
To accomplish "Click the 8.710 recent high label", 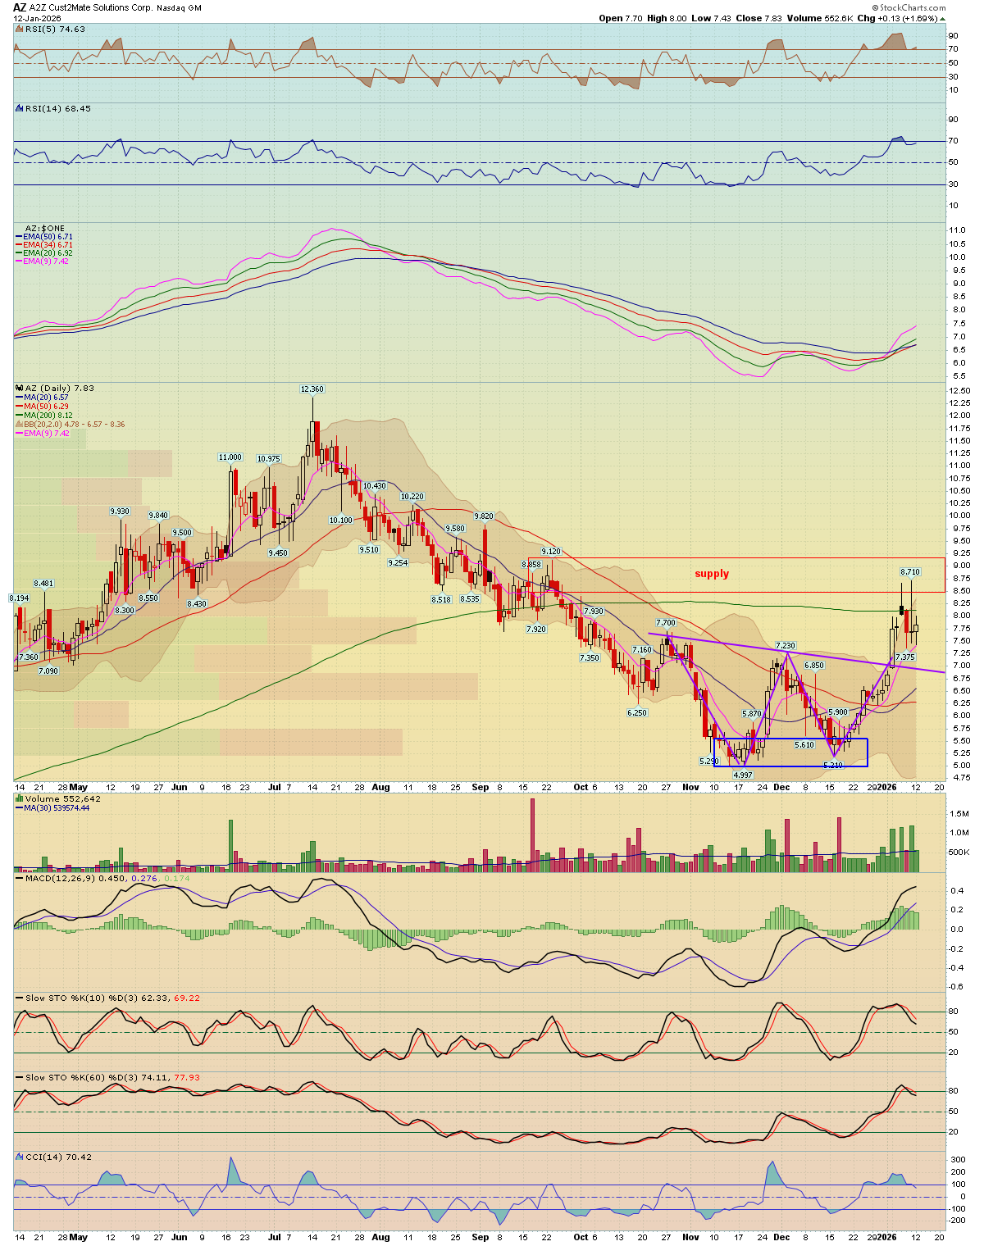I will pyautogui.click(x=909, y=571).
